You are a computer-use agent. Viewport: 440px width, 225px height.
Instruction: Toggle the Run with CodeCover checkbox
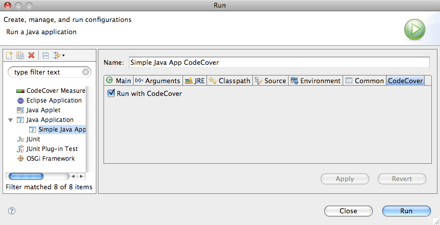point(112,93)
